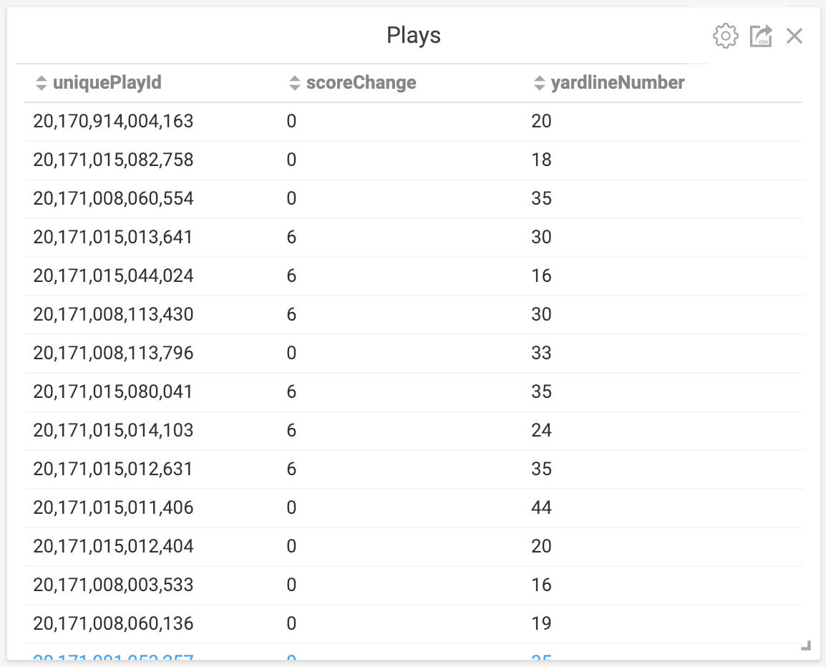Click the Plays panel title
Image resolution: width=826 pixels, height=667 pixels.
point(414,36)
